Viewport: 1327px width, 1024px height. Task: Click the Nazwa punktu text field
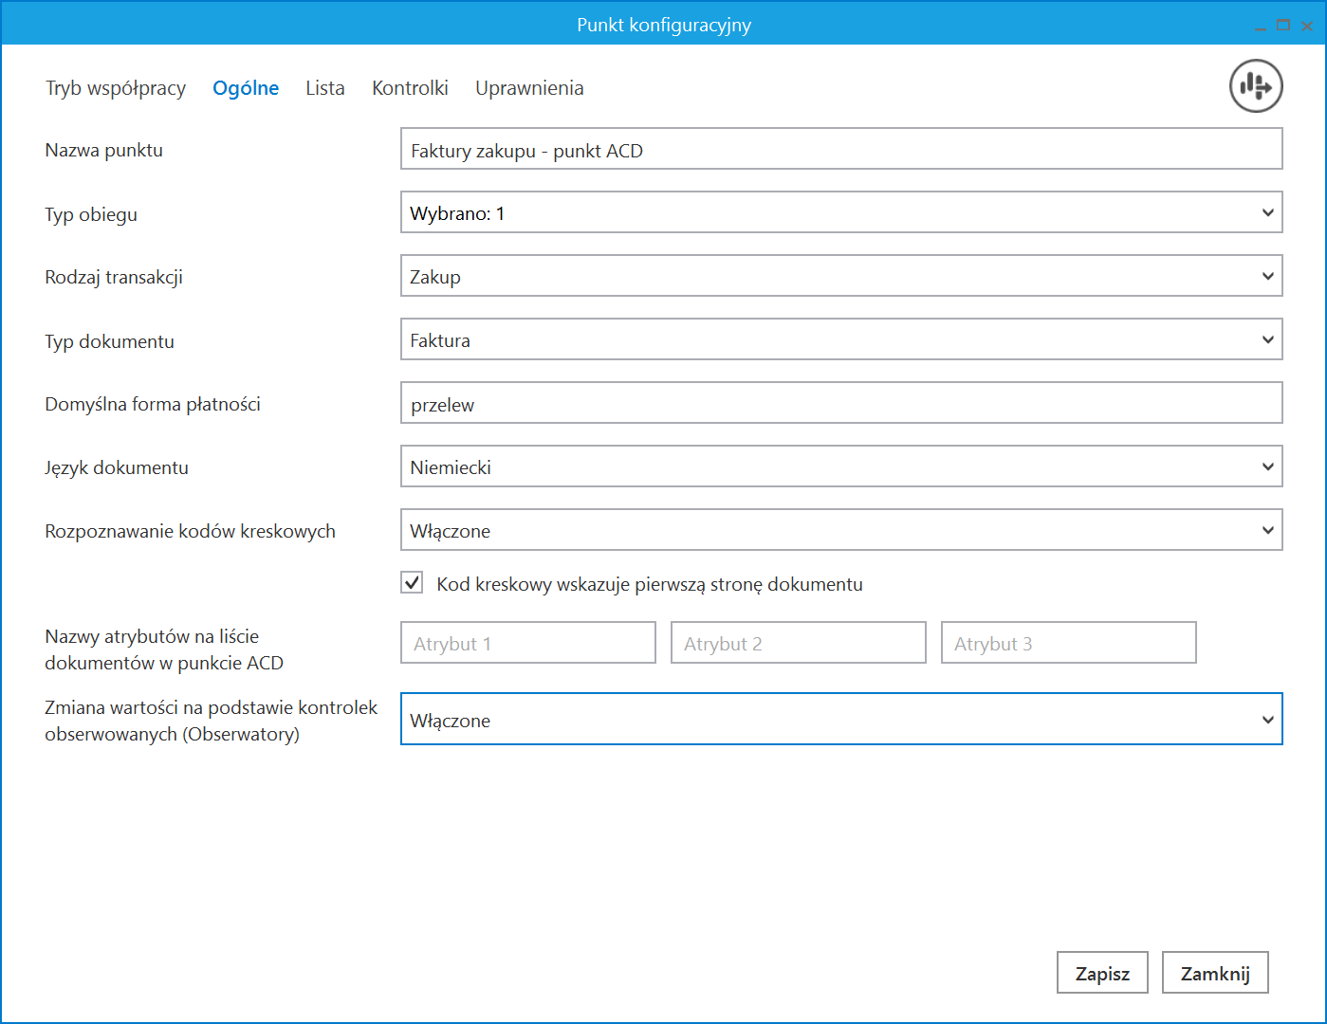point(840,150)
